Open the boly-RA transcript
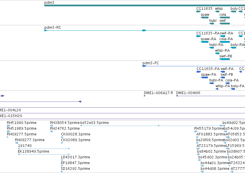245x173 pixels. [x=233, y=48]
